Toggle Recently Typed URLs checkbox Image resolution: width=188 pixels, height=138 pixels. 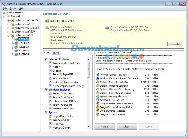pyautogui.click(x=50, y=74)
